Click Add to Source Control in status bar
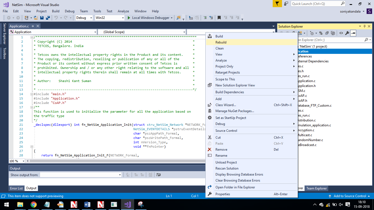 (x=350, y=196)
